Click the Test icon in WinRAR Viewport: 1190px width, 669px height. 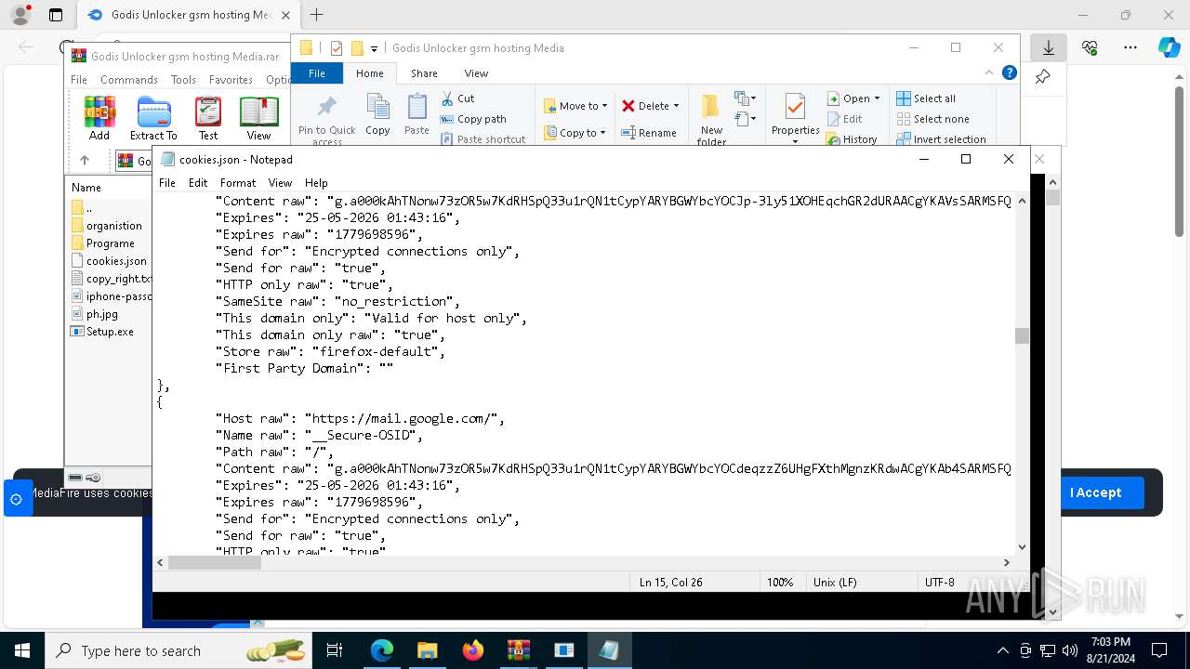coord(208,119)
